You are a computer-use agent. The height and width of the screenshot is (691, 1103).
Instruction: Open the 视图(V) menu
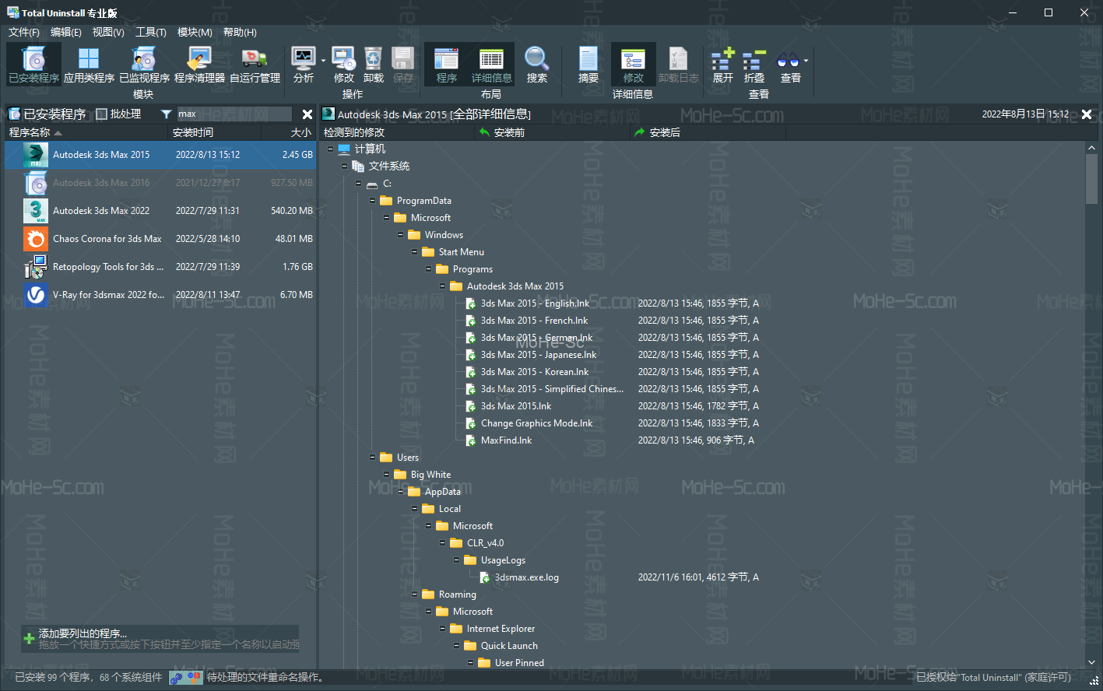pos(108,32)
